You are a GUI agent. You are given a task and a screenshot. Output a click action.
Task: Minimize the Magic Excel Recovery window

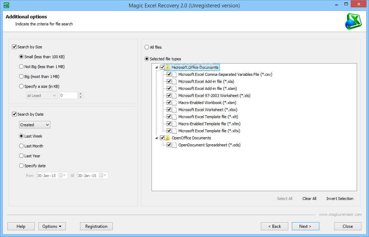click(x=337, y=4)
